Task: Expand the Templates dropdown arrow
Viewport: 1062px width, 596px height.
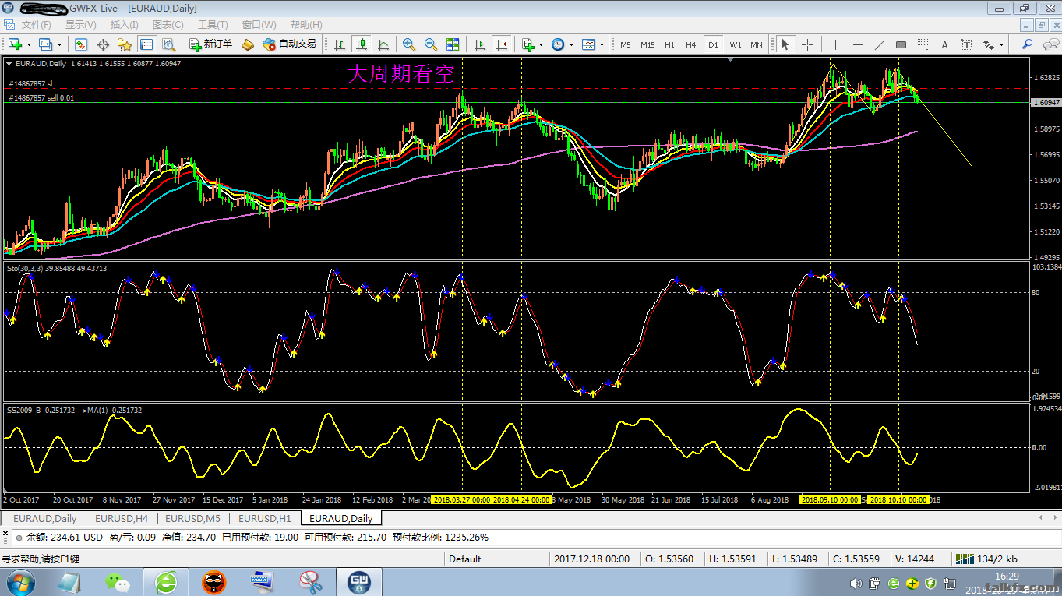Action: (602, 44)
